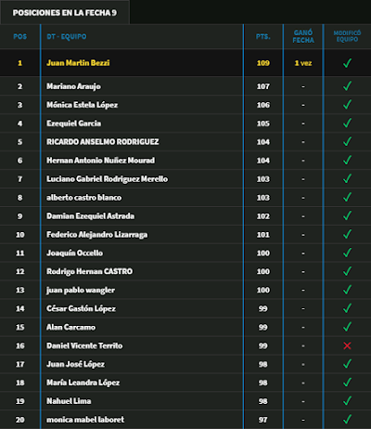Viewport: 371px width, 429px height.
Task: Click the 107 points value
Action: click(263, 86)
